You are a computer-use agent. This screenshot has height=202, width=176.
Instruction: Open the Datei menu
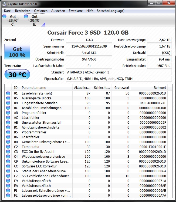[8, 11]
